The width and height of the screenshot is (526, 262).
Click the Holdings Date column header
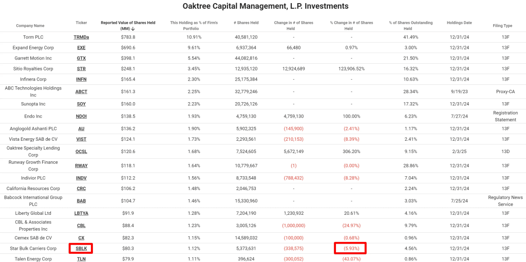point(459,23)
